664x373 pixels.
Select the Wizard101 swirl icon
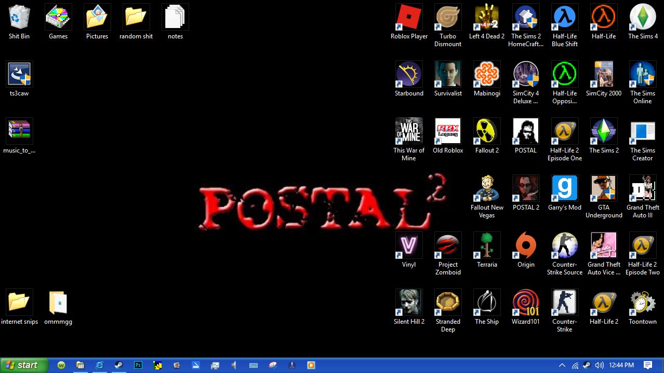[526, 302]
